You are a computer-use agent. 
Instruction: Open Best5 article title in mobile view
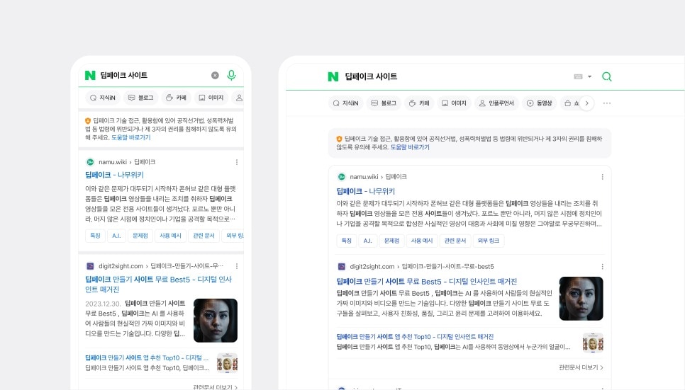pos(159,284)
